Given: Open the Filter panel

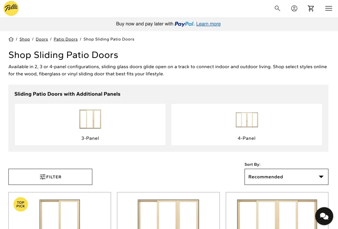Looking at the screenshot, I should (x=50, y=177).
